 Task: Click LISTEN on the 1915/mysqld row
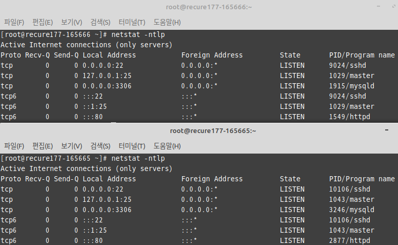[x=292, y=86]
